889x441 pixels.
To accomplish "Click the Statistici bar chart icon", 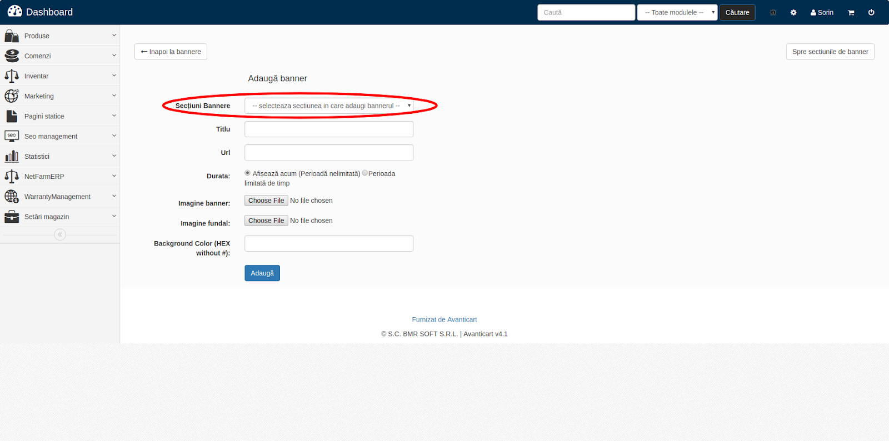I will (12, 157).
